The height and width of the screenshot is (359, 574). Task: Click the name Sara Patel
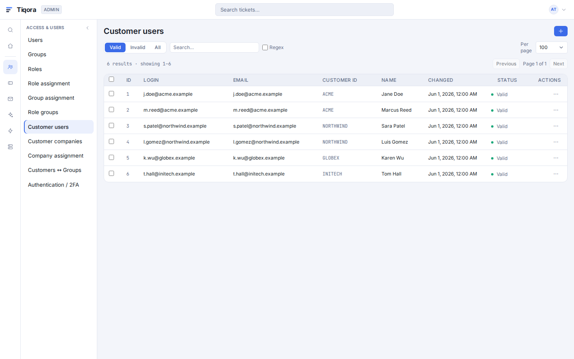point(393,126)
